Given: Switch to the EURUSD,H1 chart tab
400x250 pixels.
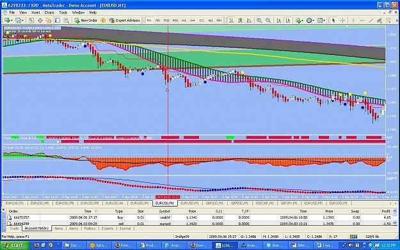Looking at the screenshot, I should [115, 203].
